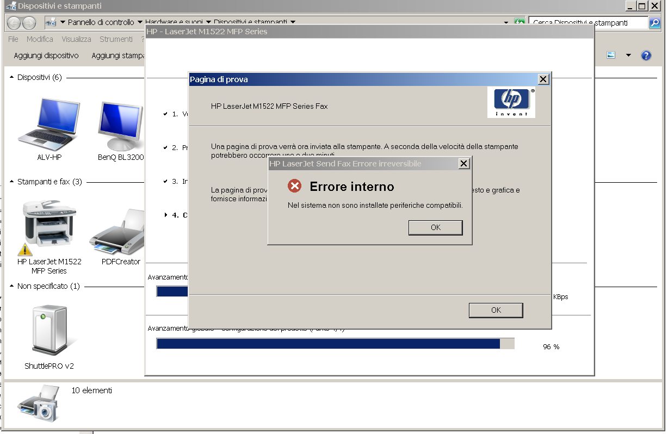Screen dimensions: 668x434
Task: Collapse the Stampanti e fax section
Action: 11,180
